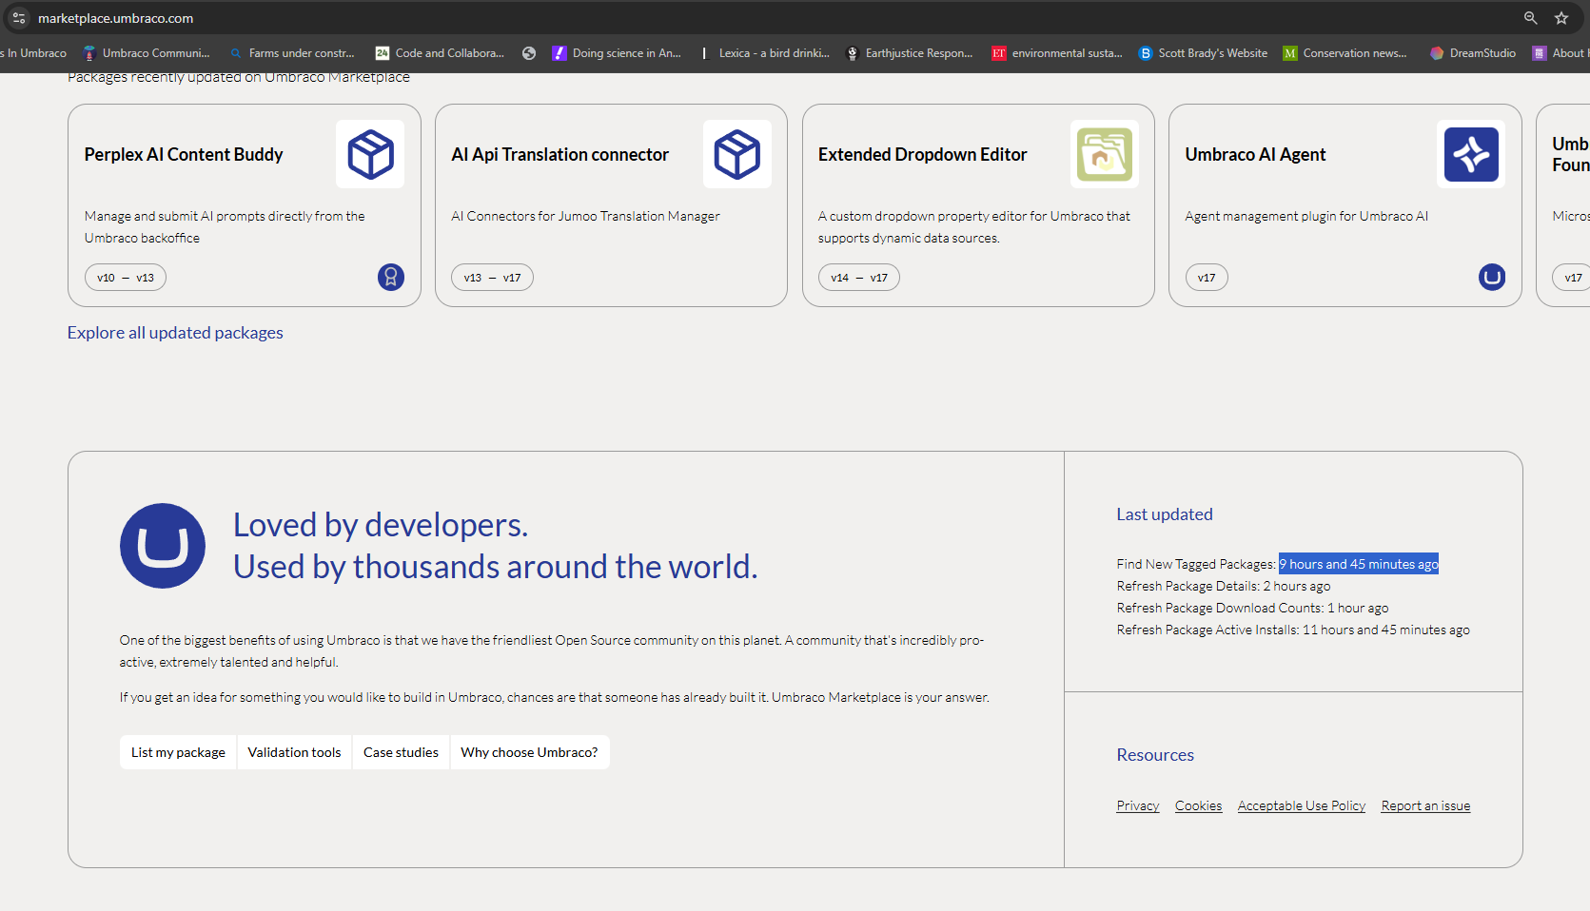
Task: Open Explore all updated packages link
Action: 175,333
